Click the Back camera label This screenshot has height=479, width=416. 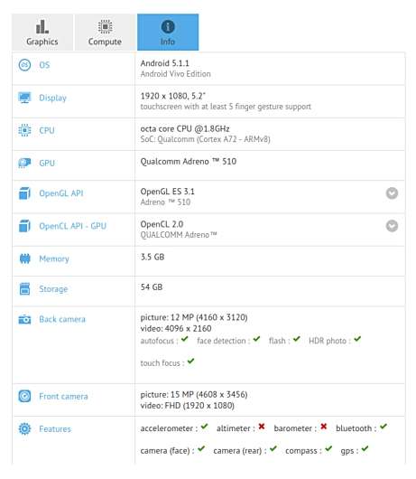click(x=62, y=319)
